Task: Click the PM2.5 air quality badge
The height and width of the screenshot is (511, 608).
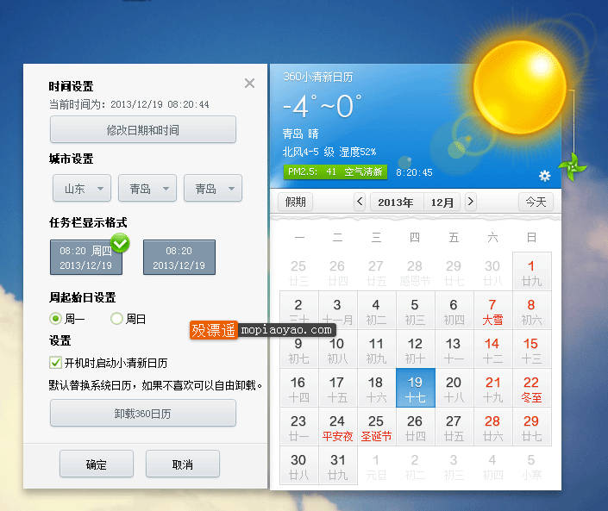Action: point(335,171)
